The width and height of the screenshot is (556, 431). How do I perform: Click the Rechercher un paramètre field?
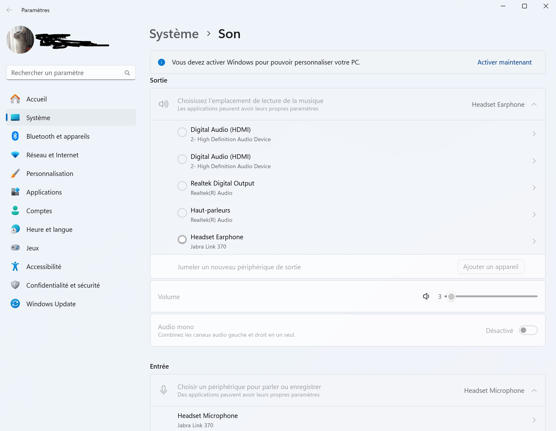point(65,73)
